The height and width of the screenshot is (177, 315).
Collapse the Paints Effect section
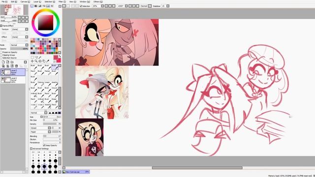coord(1,26)
